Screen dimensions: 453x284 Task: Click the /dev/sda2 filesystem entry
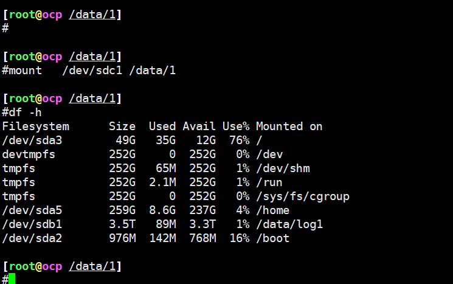click(x=29, y=238)
